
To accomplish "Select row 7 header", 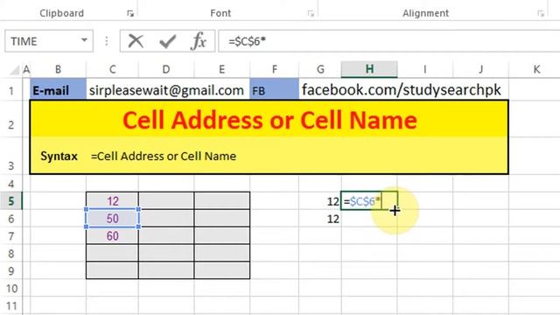I will click(x=11, y=236).
